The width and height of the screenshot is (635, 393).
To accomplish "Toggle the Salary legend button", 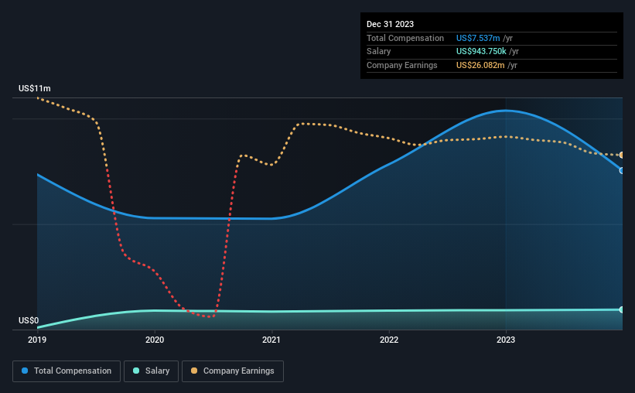I will coord(151,371).
